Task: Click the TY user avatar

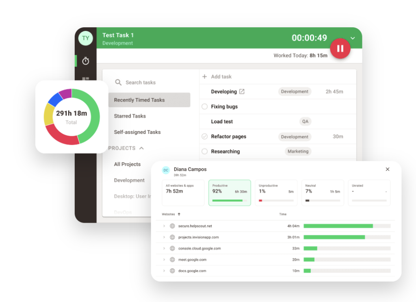Action: (x=85, y=38)
